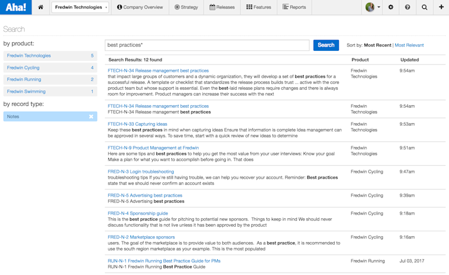Open FTECH-N-33 Capturing ideas
The height and width of the screenshot is (275, 449).
pyautogui.click(x=137, y=124)
